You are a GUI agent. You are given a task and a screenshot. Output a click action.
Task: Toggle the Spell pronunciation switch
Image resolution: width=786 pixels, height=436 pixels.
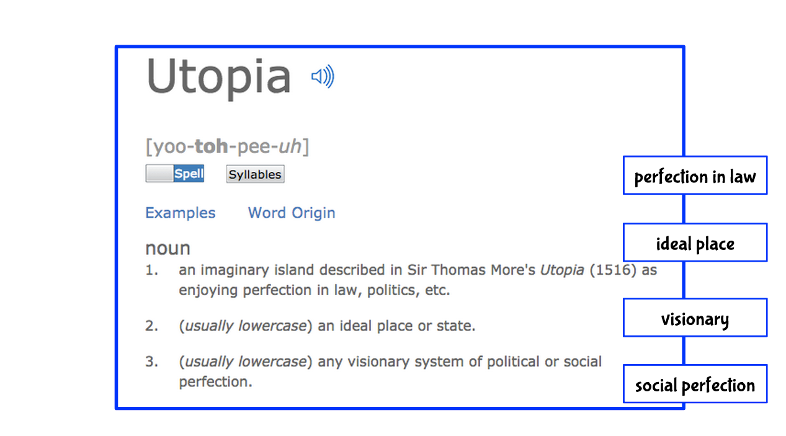pos(174,174)
